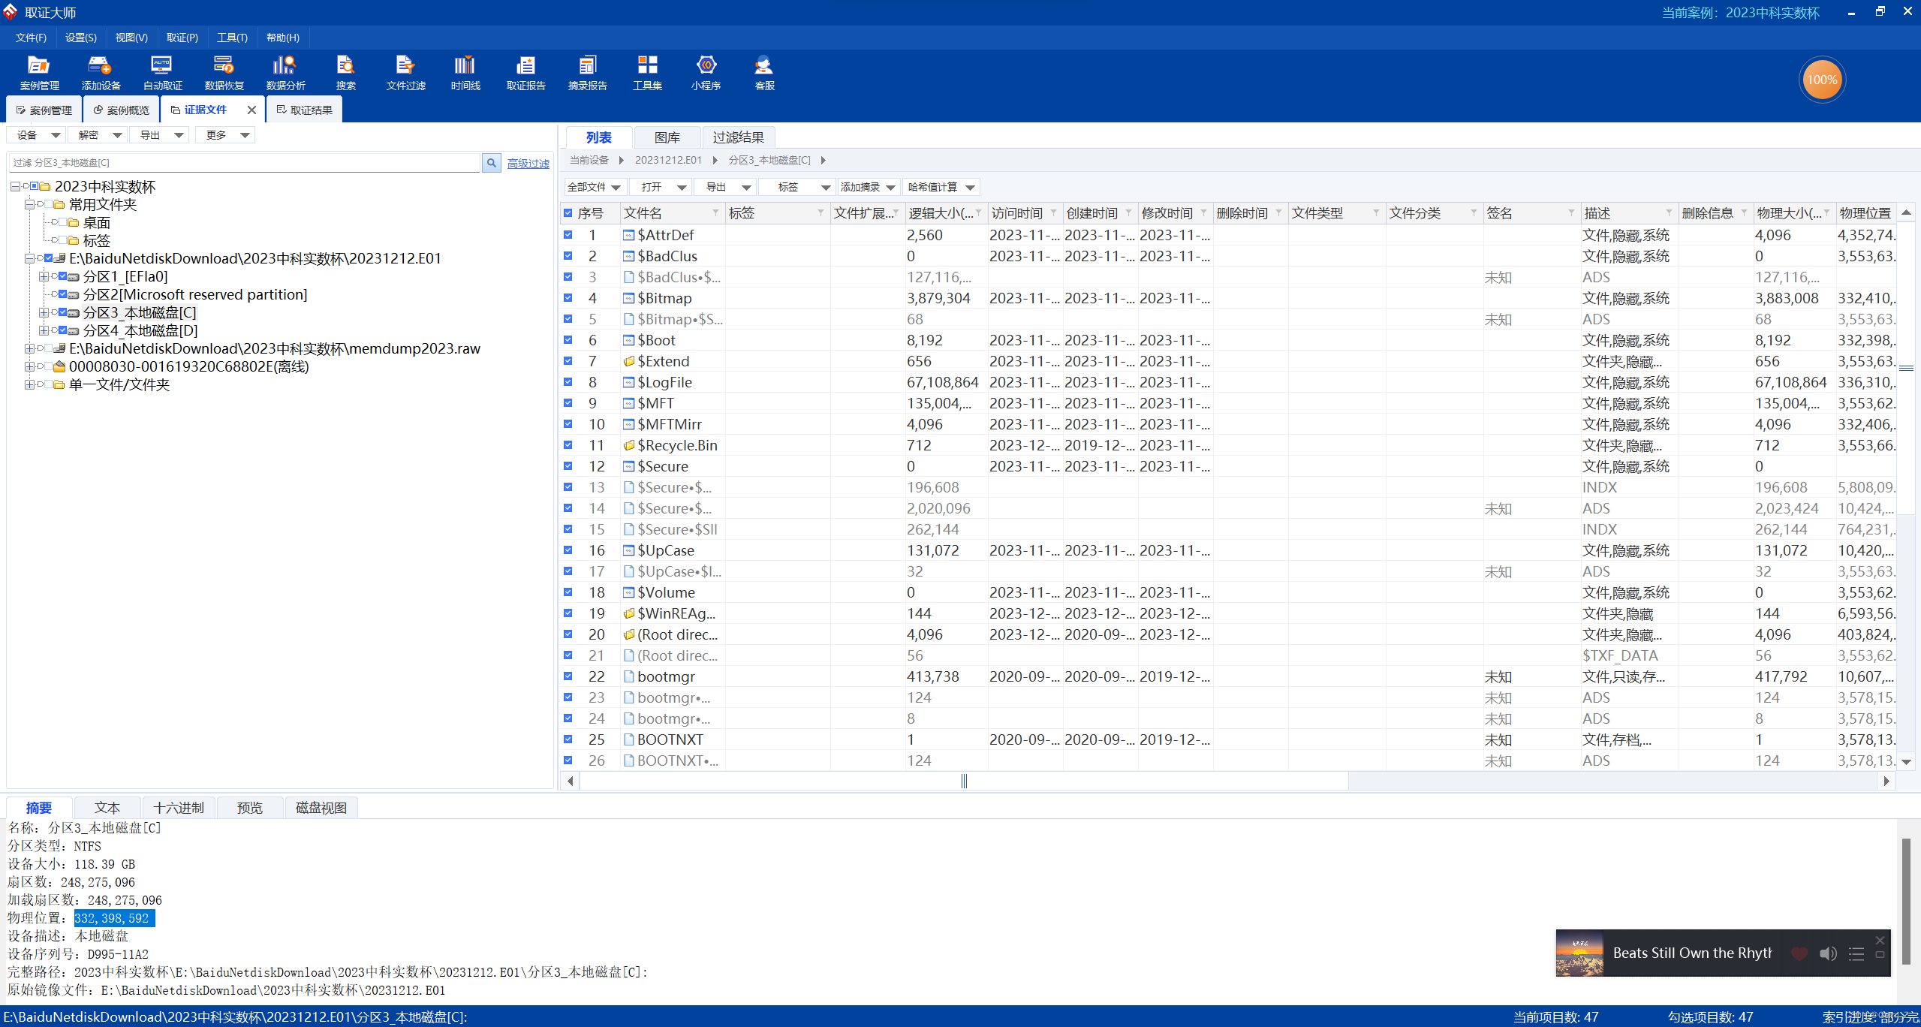This screenshot has width=1921, height=1027.
Task: Open the 数据恢复 data recovery tool
Action: [224, 72]
